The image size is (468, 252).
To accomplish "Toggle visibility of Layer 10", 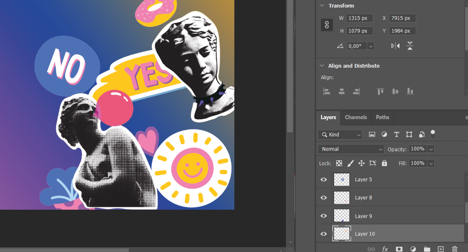I will (x=323, y=234).
